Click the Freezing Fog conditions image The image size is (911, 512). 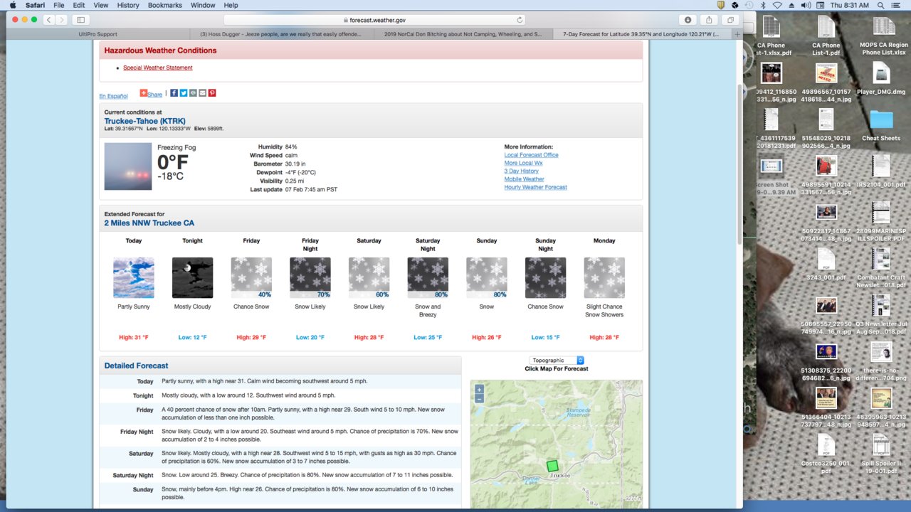(x=128, y=166)
